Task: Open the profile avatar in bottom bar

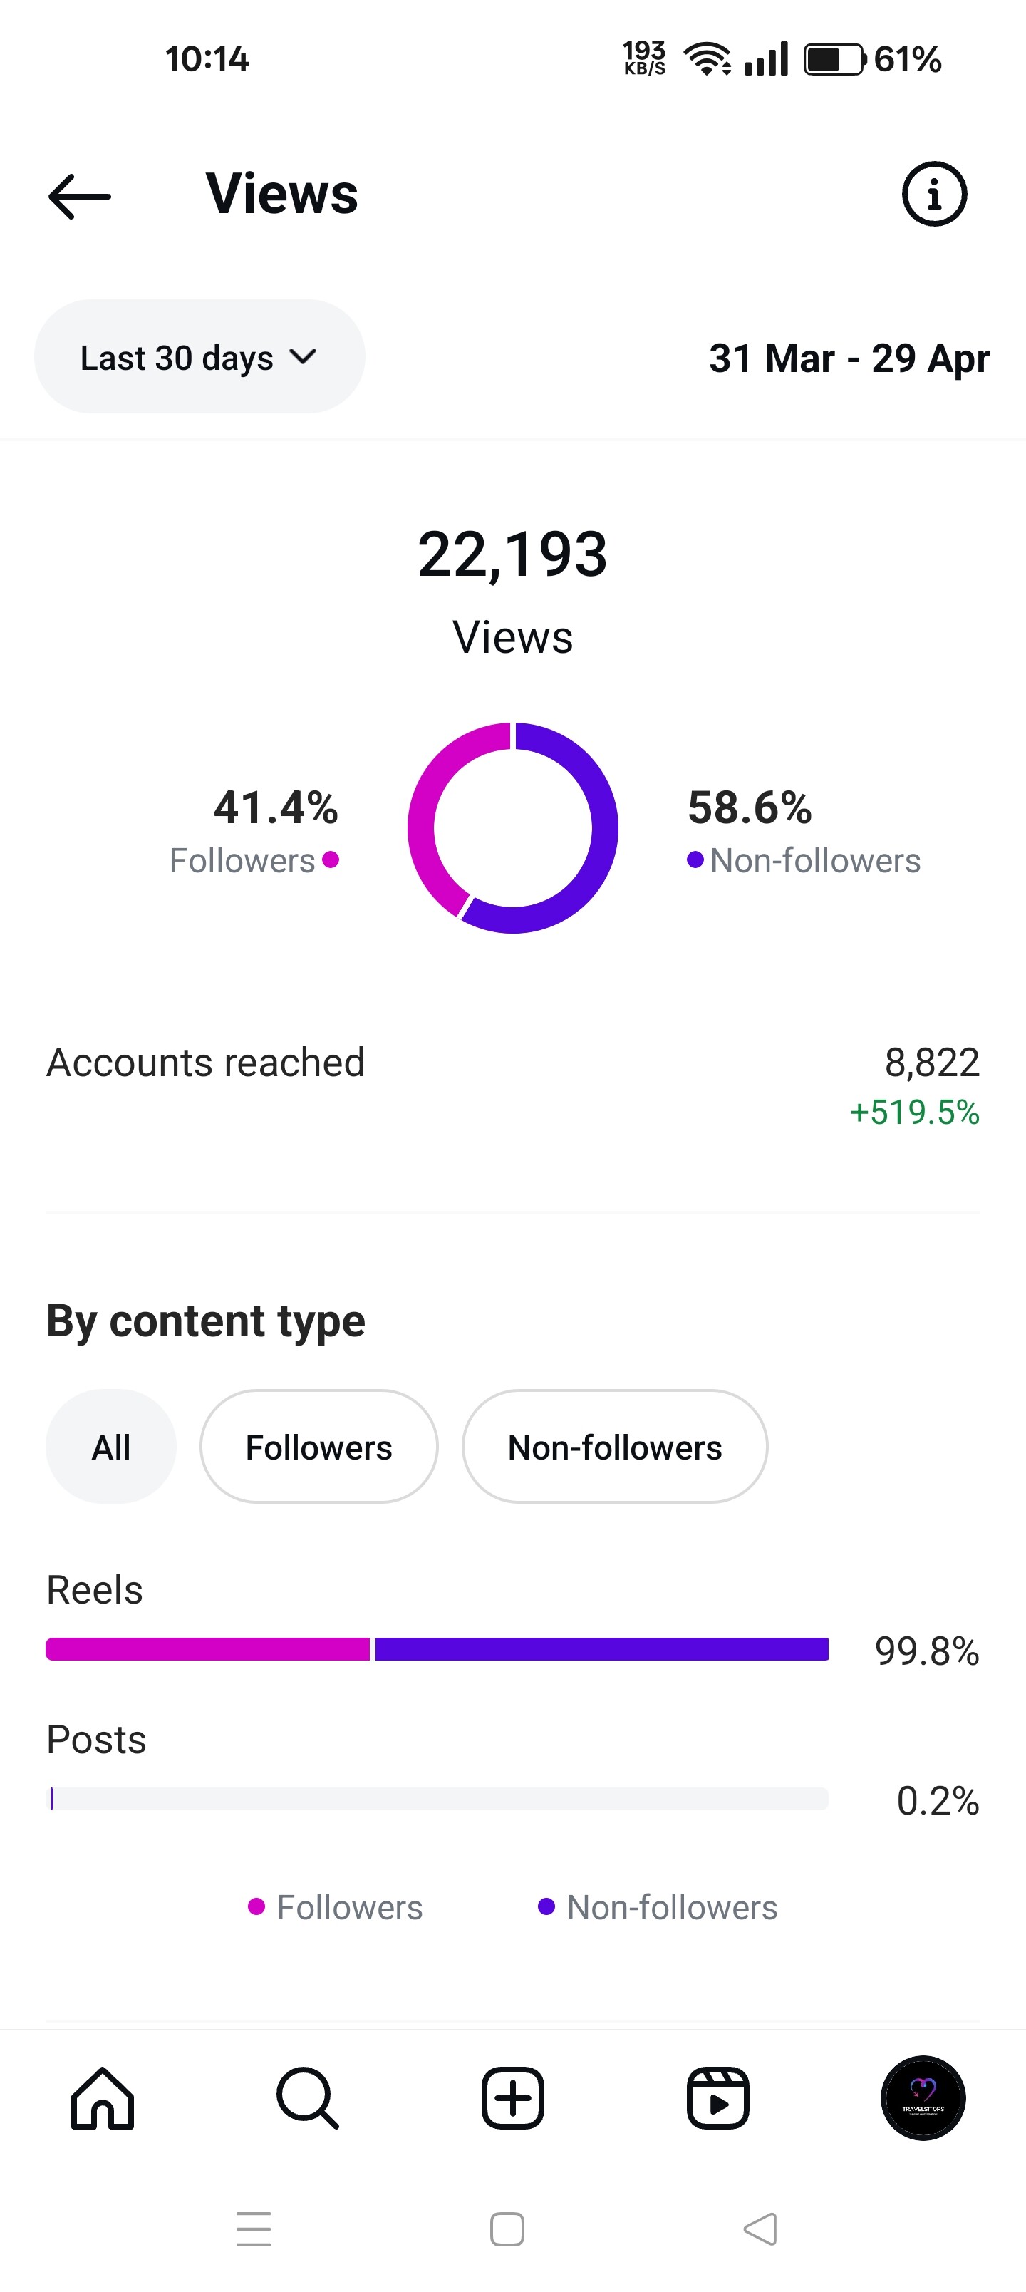Action: point(923,2098)
